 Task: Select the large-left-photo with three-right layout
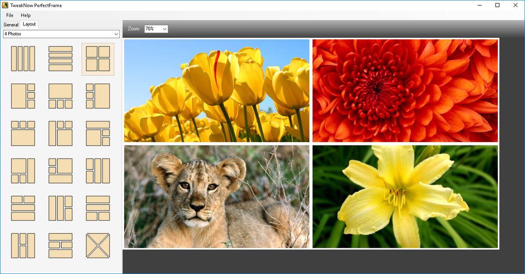pos(23,96)
